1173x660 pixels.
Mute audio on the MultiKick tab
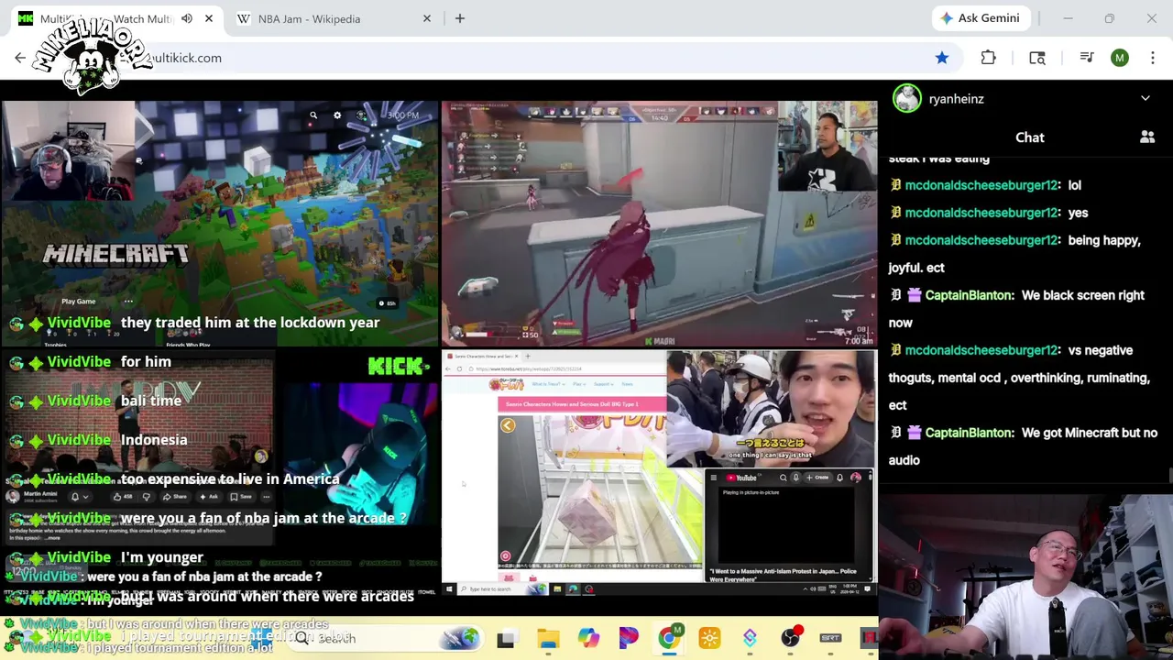pos(187,18)
